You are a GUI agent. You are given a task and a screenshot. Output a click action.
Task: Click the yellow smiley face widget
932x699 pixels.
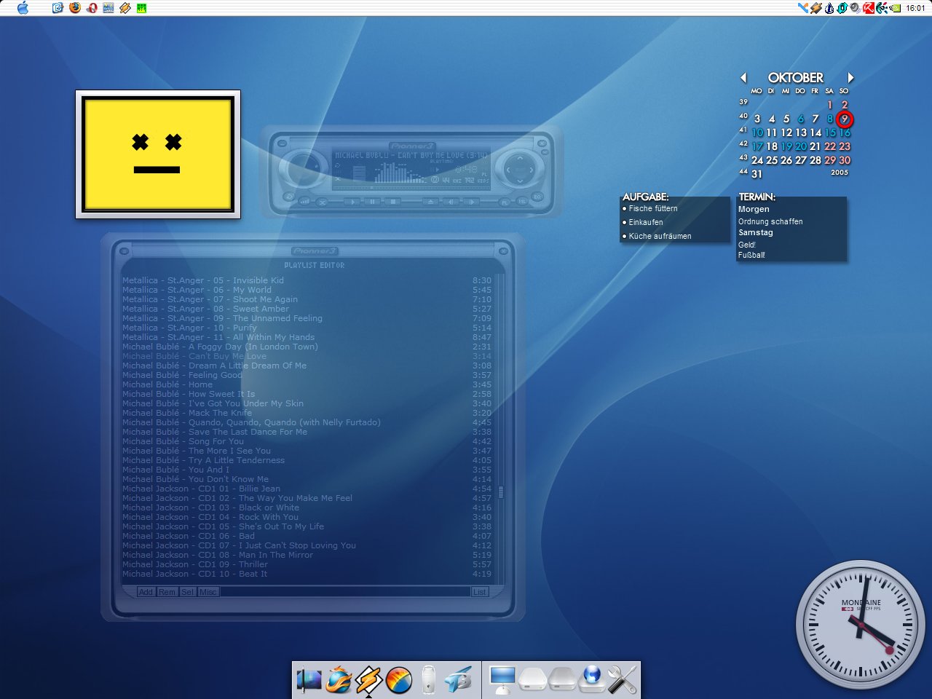158,154
